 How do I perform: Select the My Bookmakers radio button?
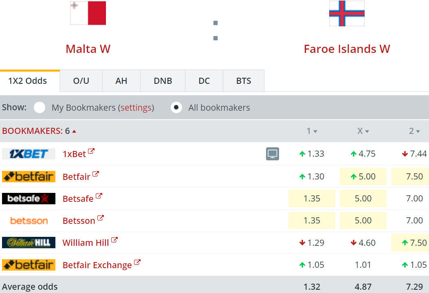pos(40,107)
